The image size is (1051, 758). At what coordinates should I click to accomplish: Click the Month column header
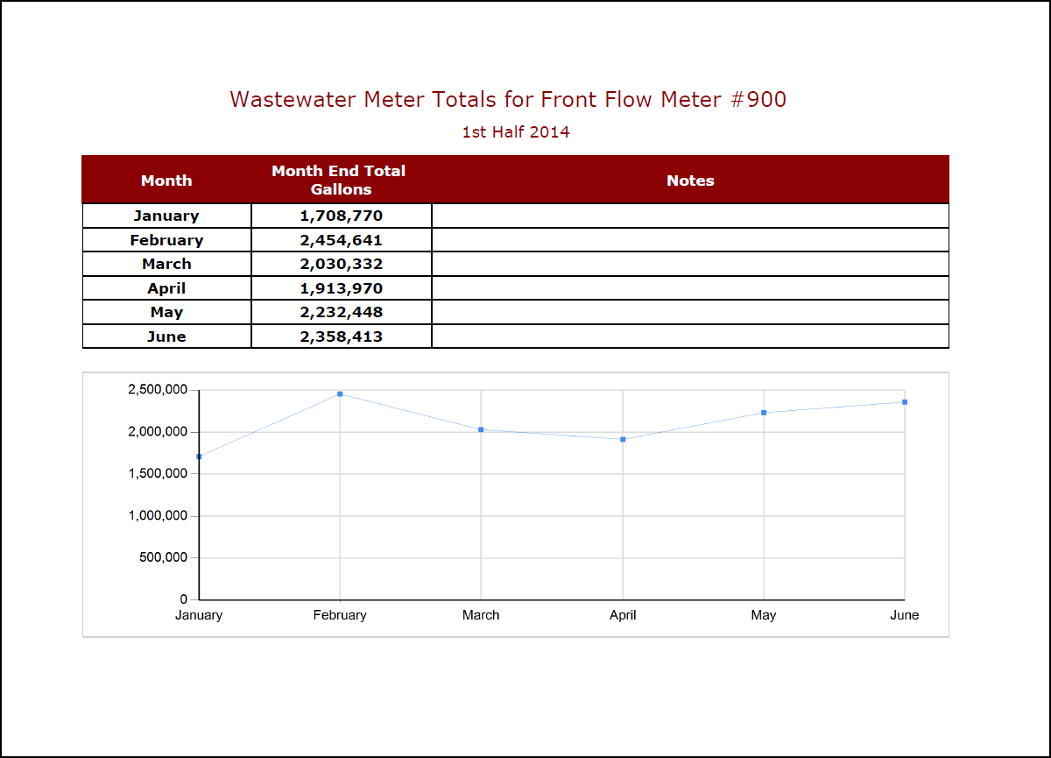coord(166,181)
